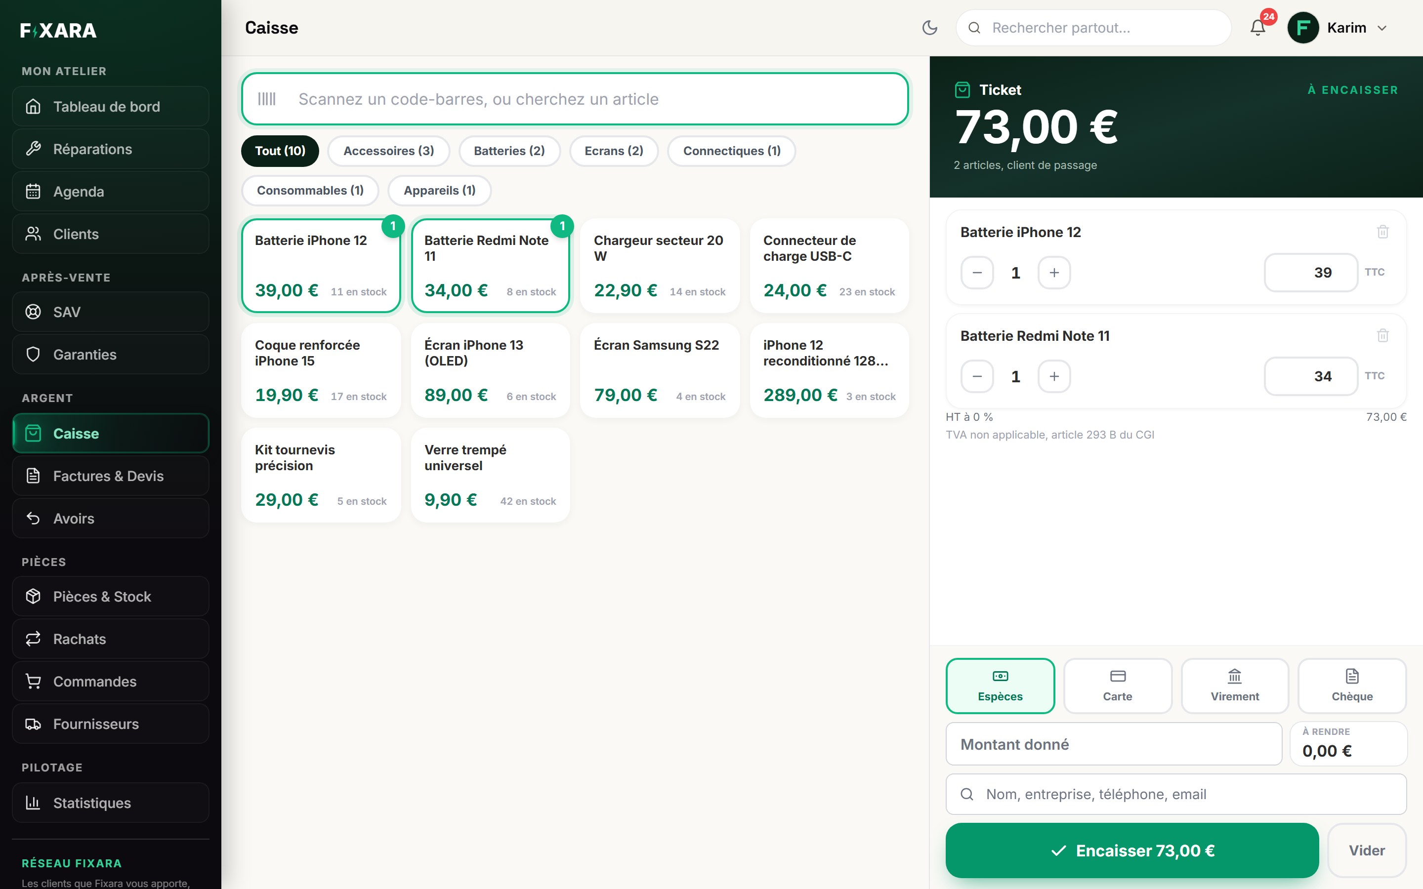Go to Factures & Devis
1423x889 pixels.
(111, 476)
